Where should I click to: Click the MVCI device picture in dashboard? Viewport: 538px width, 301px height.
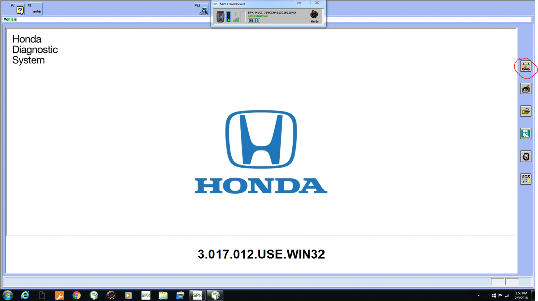click(220, 16)
